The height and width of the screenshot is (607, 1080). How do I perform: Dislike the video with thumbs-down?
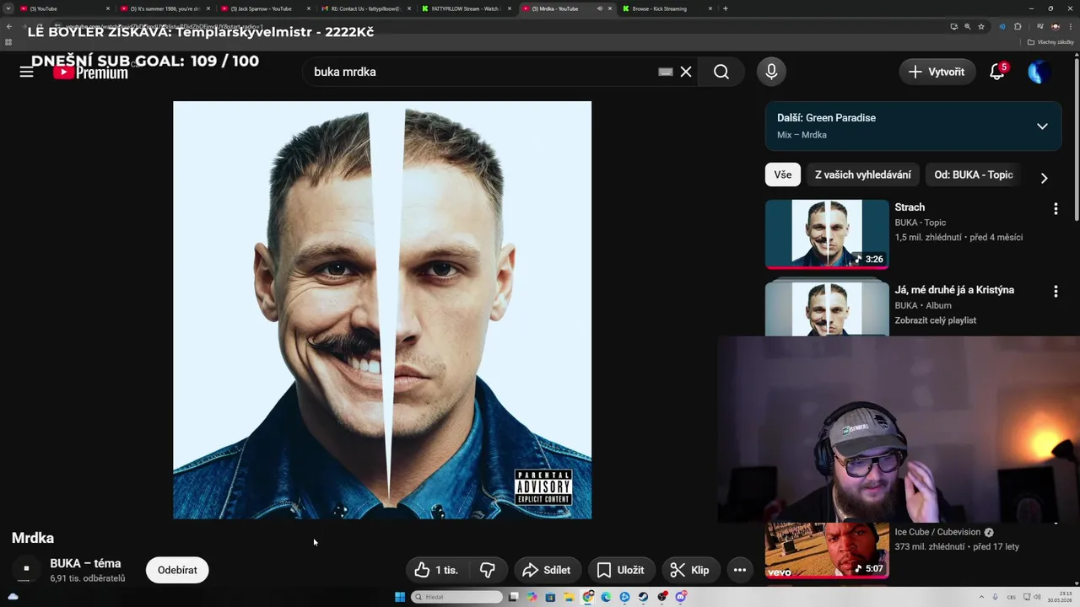[488, 570]
